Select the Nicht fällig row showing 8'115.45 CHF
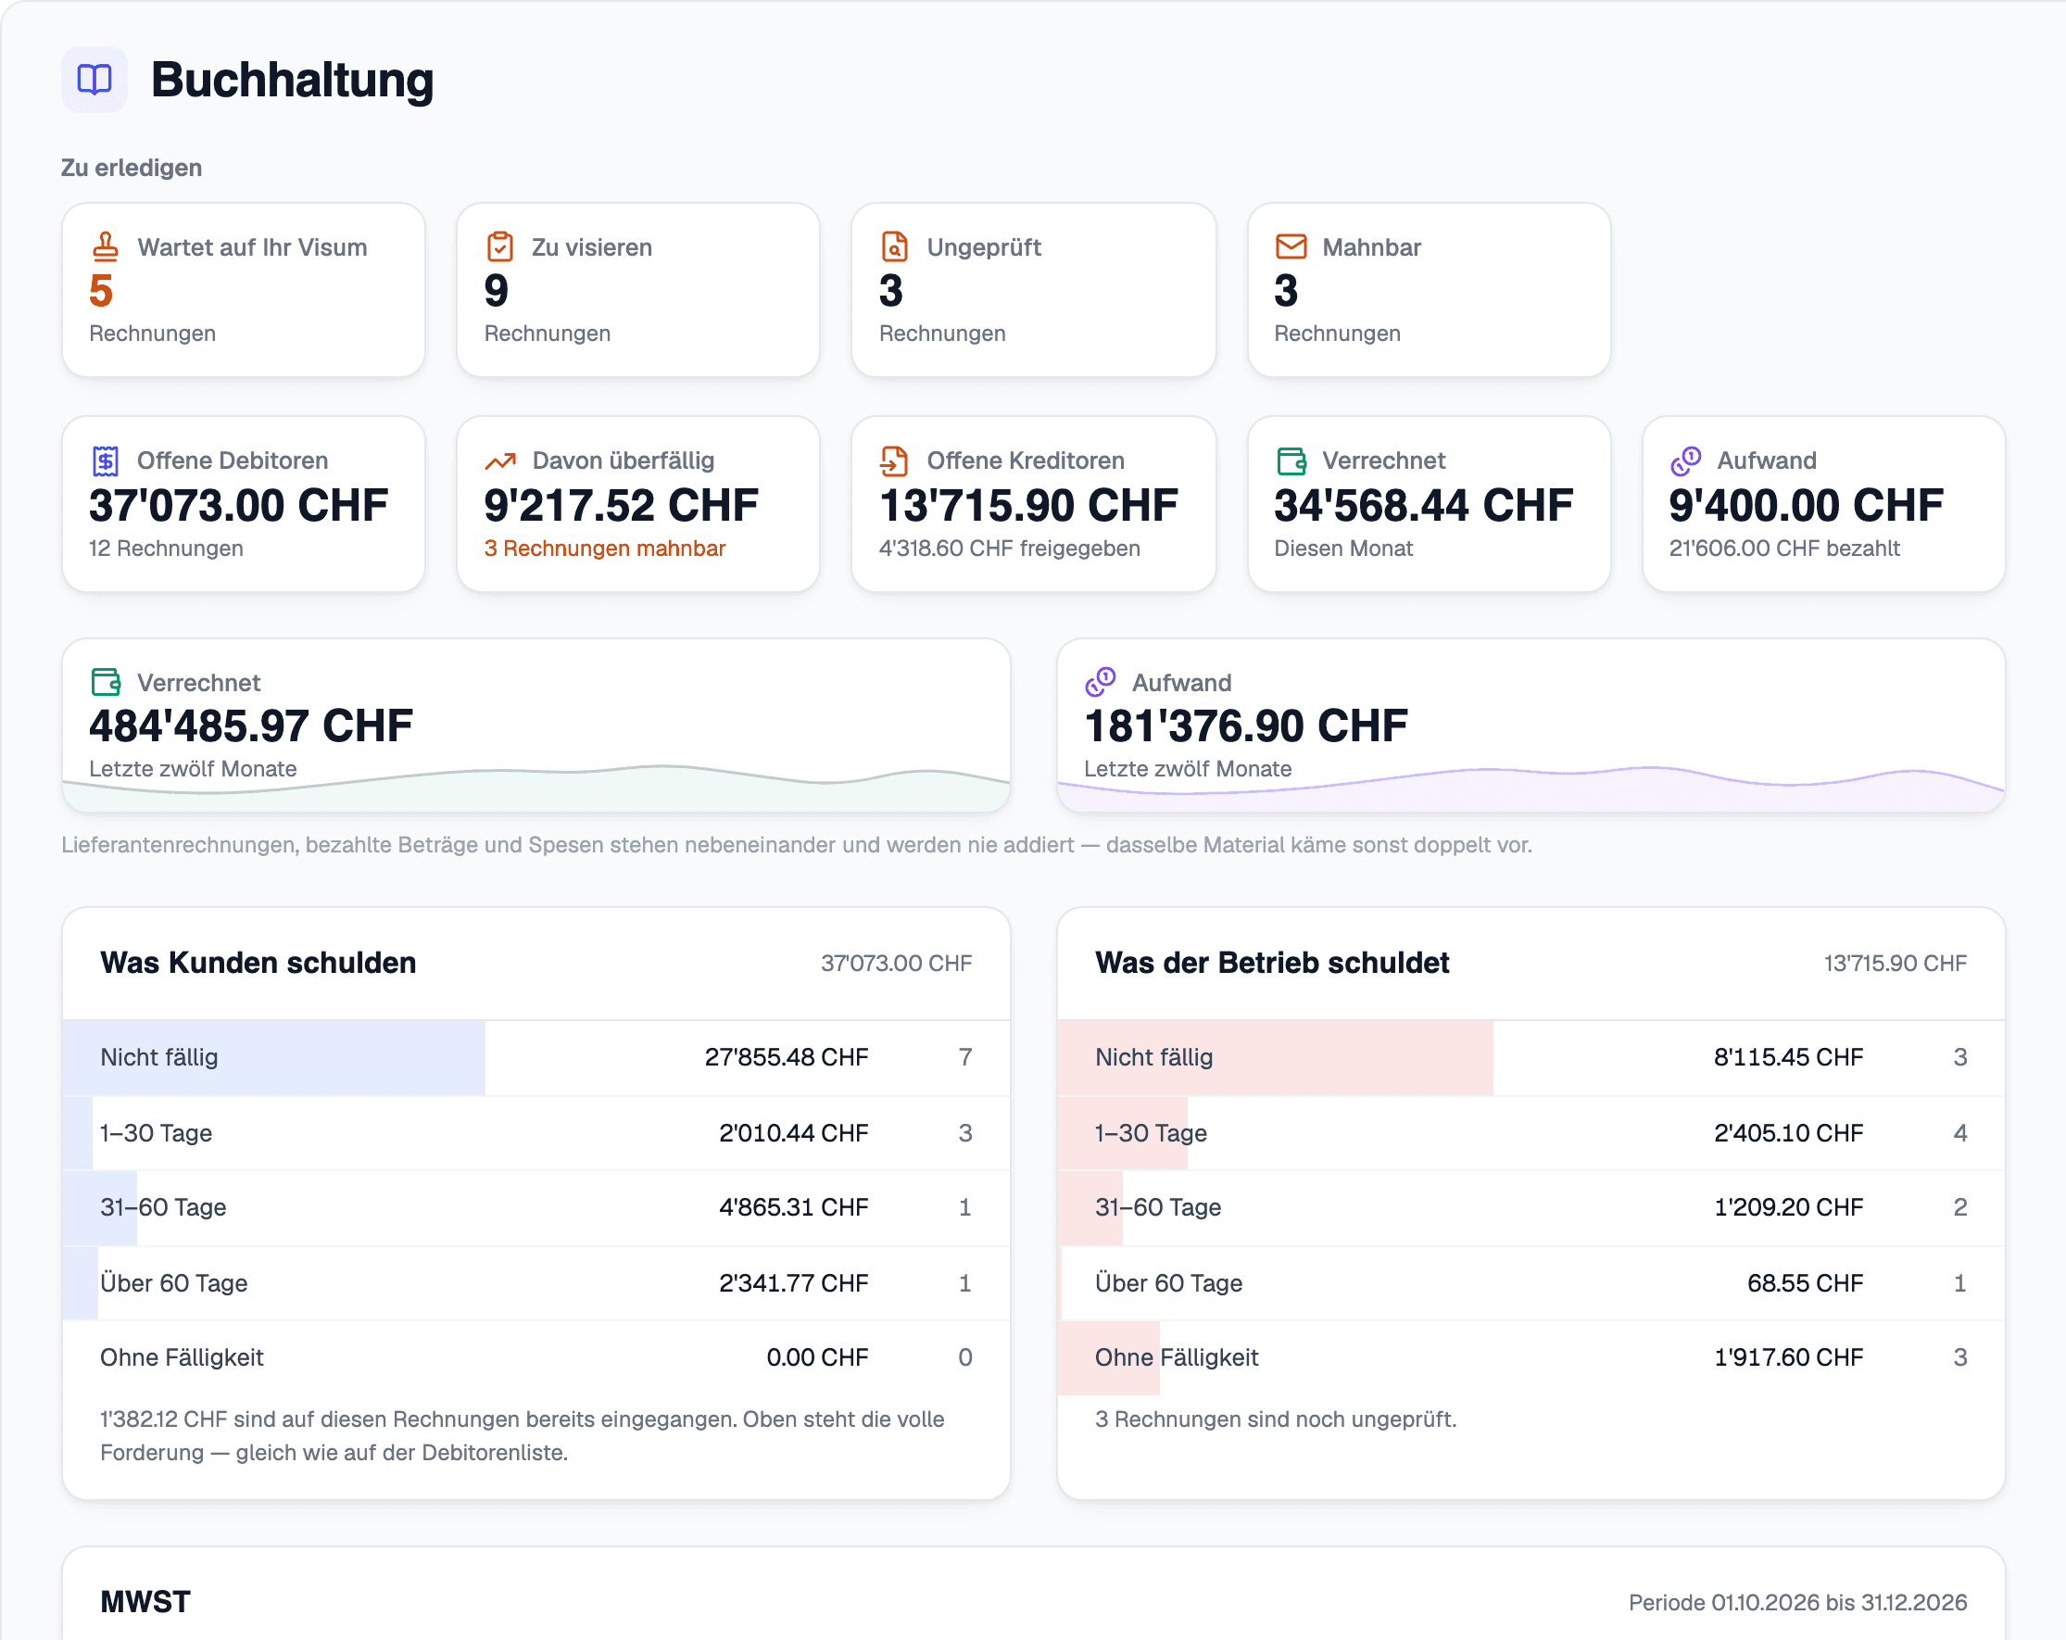2066x1640 pixels. 1531,1057
